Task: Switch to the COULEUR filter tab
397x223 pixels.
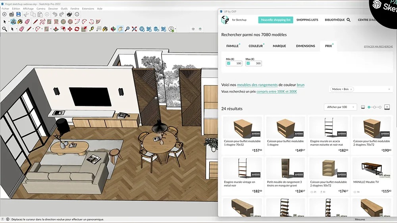Action: (x=256, y=46)
